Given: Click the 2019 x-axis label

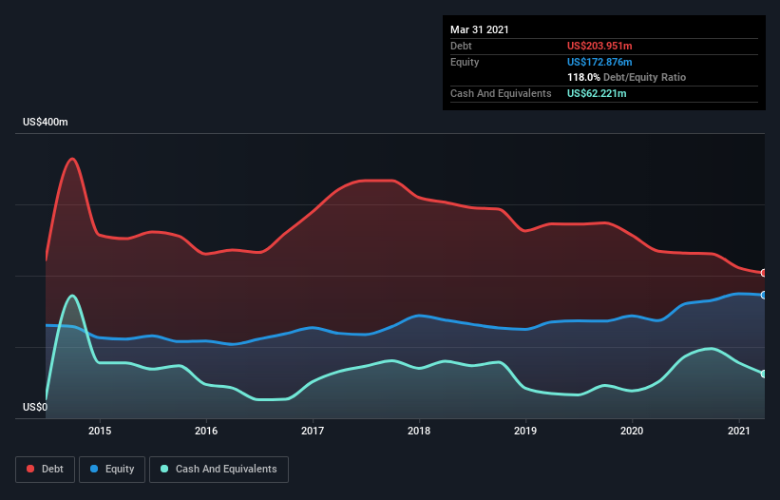Looking at the screenshot, I should 525,431.
